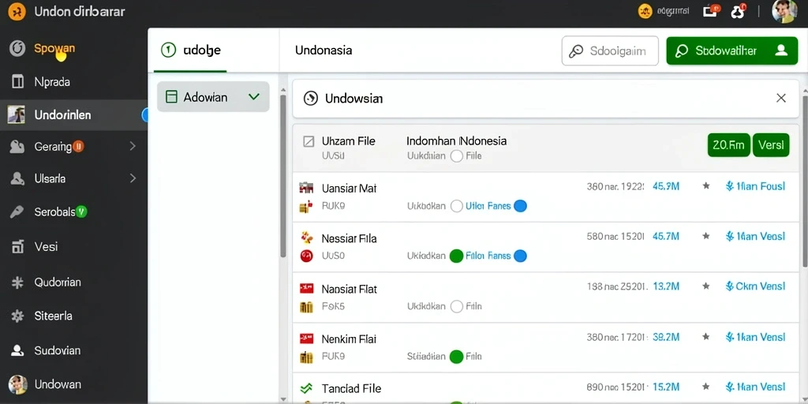The width and height of the screenshot is (808, 404).
Task: Click the green Sbdowatiher button
Action: 731,50
